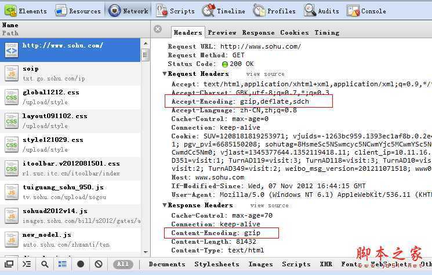The height and width of the screenshot is (275, 432).
Task: View source of Response Headers
Action: coord(269,206)
